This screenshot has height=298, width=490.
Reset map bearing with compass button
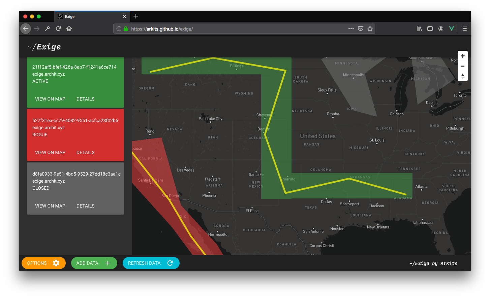tap(462, 76)
